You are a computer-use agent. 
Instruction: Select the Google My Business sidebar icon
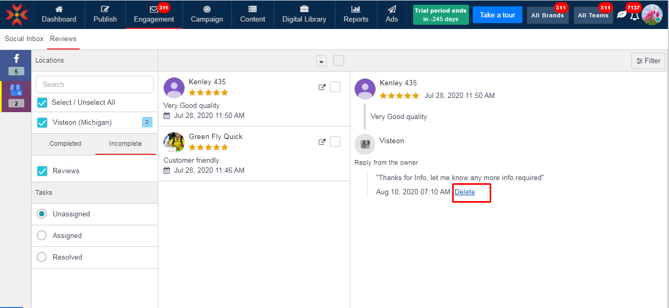coord(16,91)
